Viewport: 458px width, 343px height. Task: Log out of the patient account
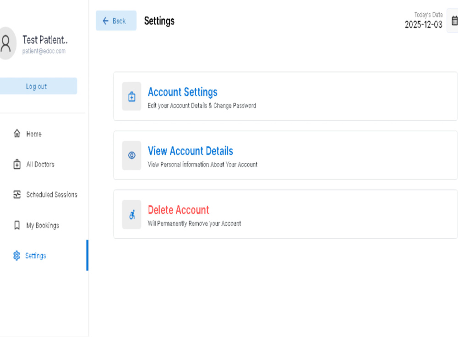(x=38, y=86)
